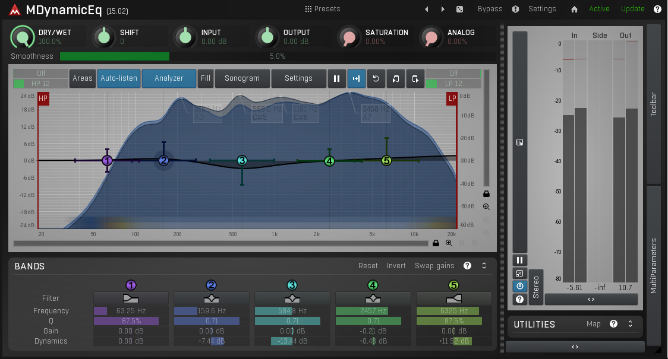The width and height of the screenshot is (668, 359).
Task: Click the horizontal zoom-in magnifier icon
Action: click(449, 243)
